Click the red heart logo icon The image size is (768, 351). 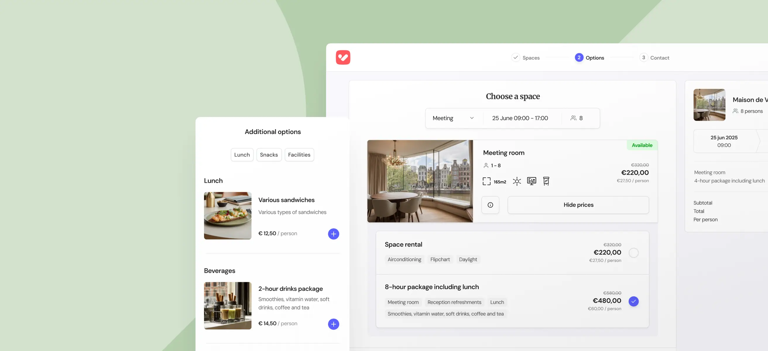click(343, 58)
